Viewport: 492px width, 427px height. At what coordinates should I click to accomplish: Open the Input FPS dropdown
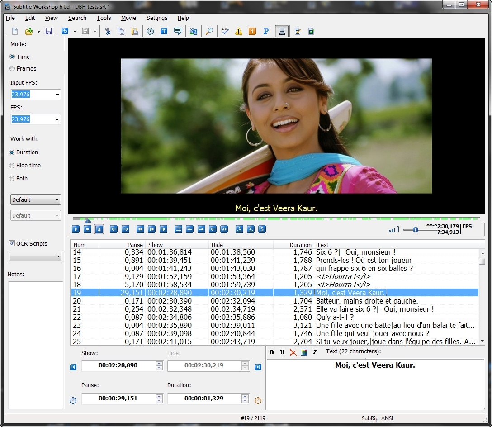tap(57, 95)
